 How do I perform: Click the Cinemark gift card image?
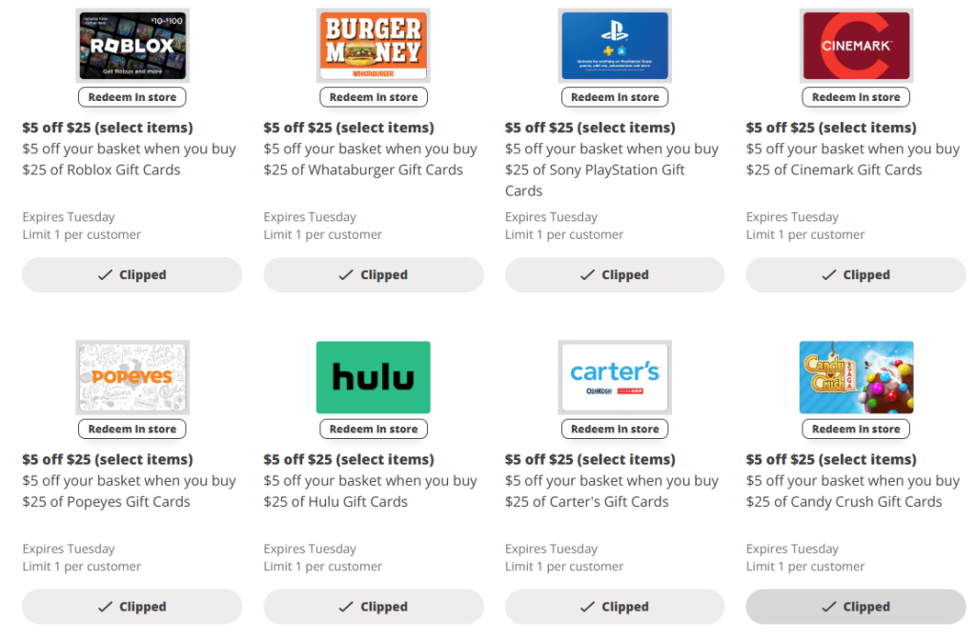tap(856, 45)
